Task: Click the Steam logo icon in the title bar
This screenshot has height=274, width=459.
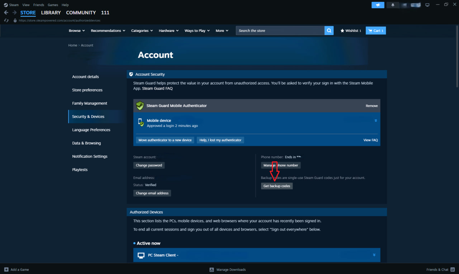Action: 6,5
